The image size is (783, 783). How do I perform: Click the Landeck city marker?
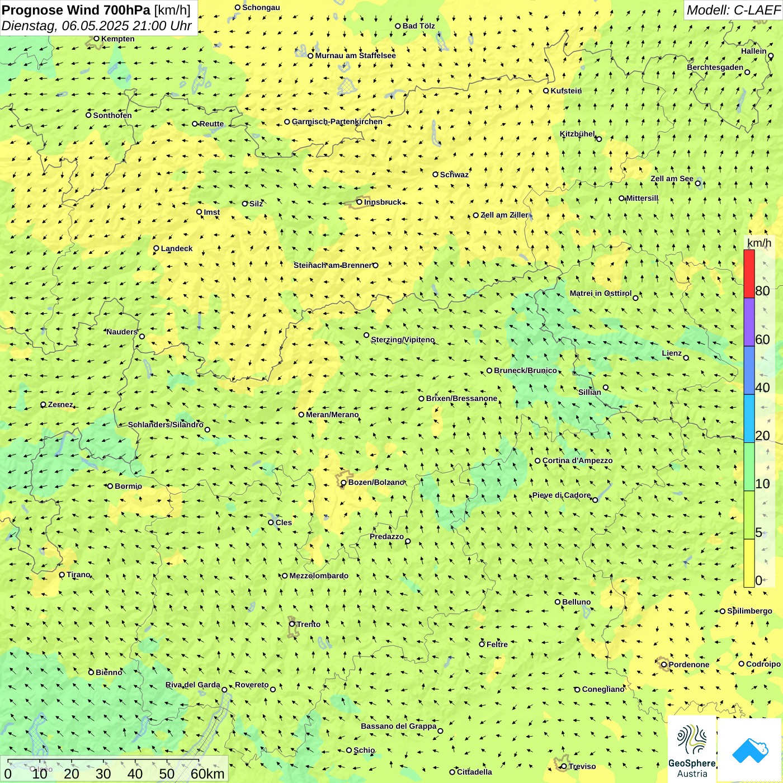point(156,248)
